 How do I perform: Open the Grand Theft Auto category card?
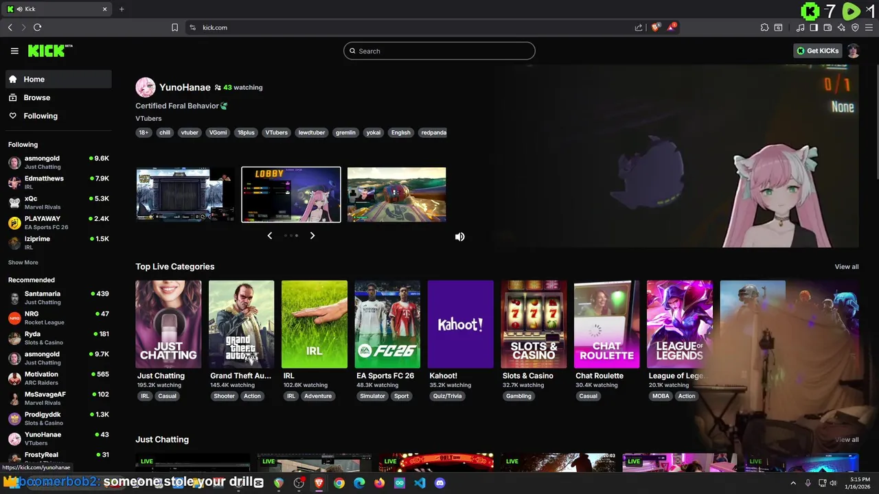pyautogui.click(x=241, y=324)
